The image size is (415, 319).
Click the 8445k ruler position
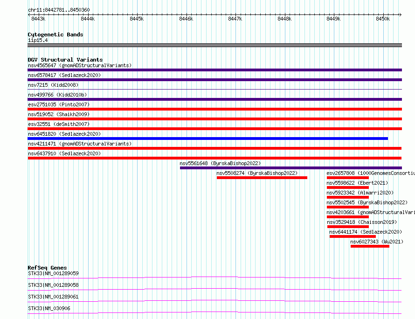pyautogui.click(x=137, y=19)
